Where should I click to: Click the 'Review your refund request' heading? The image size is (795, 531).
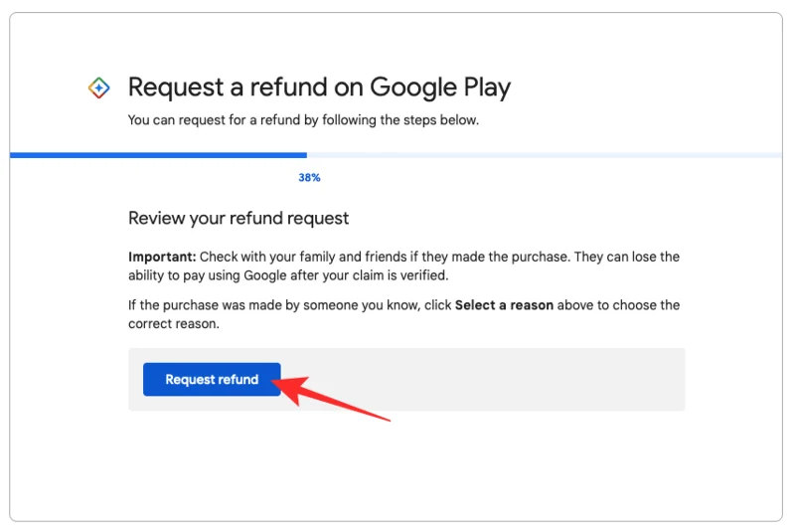click(x=238, y=218)
